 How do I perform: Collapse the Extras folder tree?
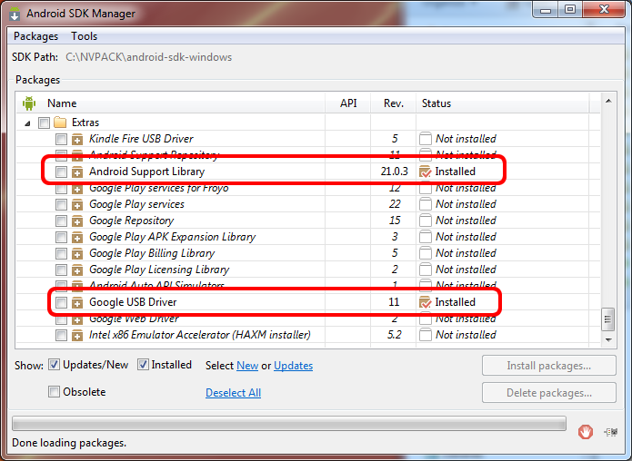pos(27,123)
